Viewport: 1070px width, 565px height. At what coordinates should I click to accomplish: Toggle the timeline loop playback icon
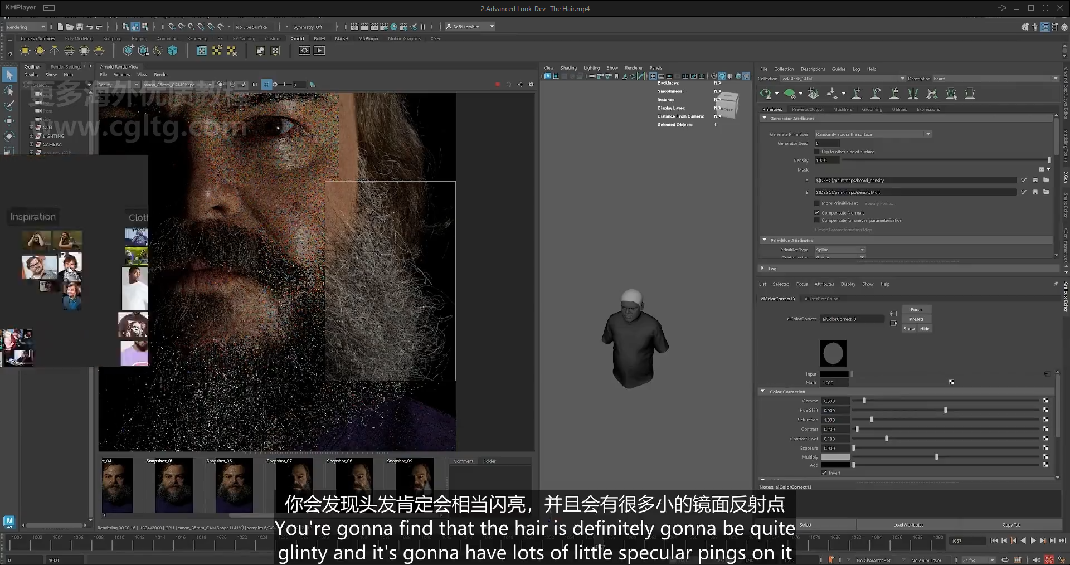coord(1005,560)
